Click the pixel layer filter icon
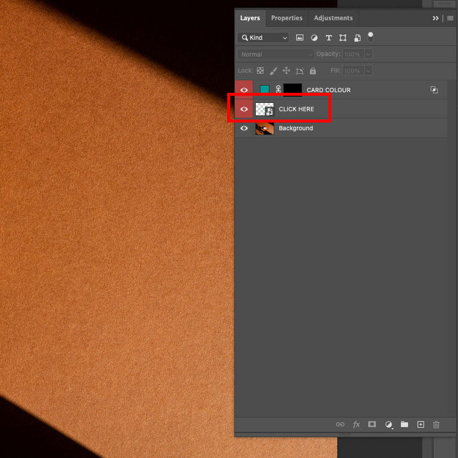The width and height of the screenshot is (458, 458). click(300, 37)
